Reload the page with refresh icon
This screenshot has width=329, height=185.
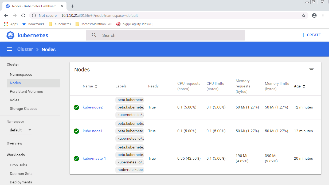23,15
